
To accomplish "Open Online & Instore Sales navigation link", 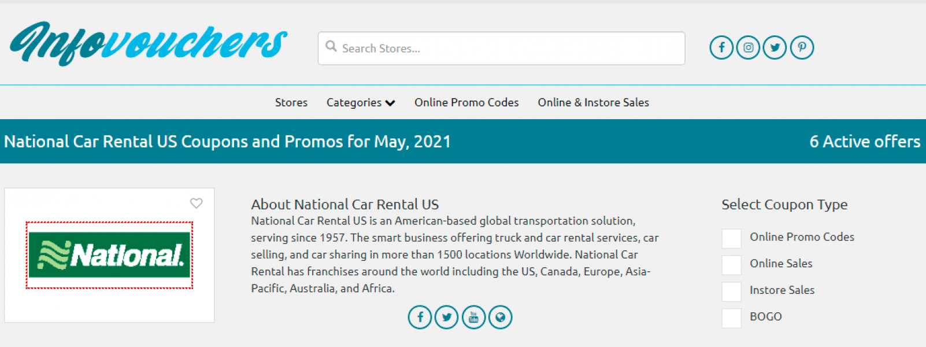I will [x=593, y=102].
